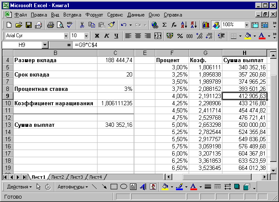Image resolution: width=279 pixels, height=202 pixels.
Task: Open the Правка menu
Action: pos(39,15)
